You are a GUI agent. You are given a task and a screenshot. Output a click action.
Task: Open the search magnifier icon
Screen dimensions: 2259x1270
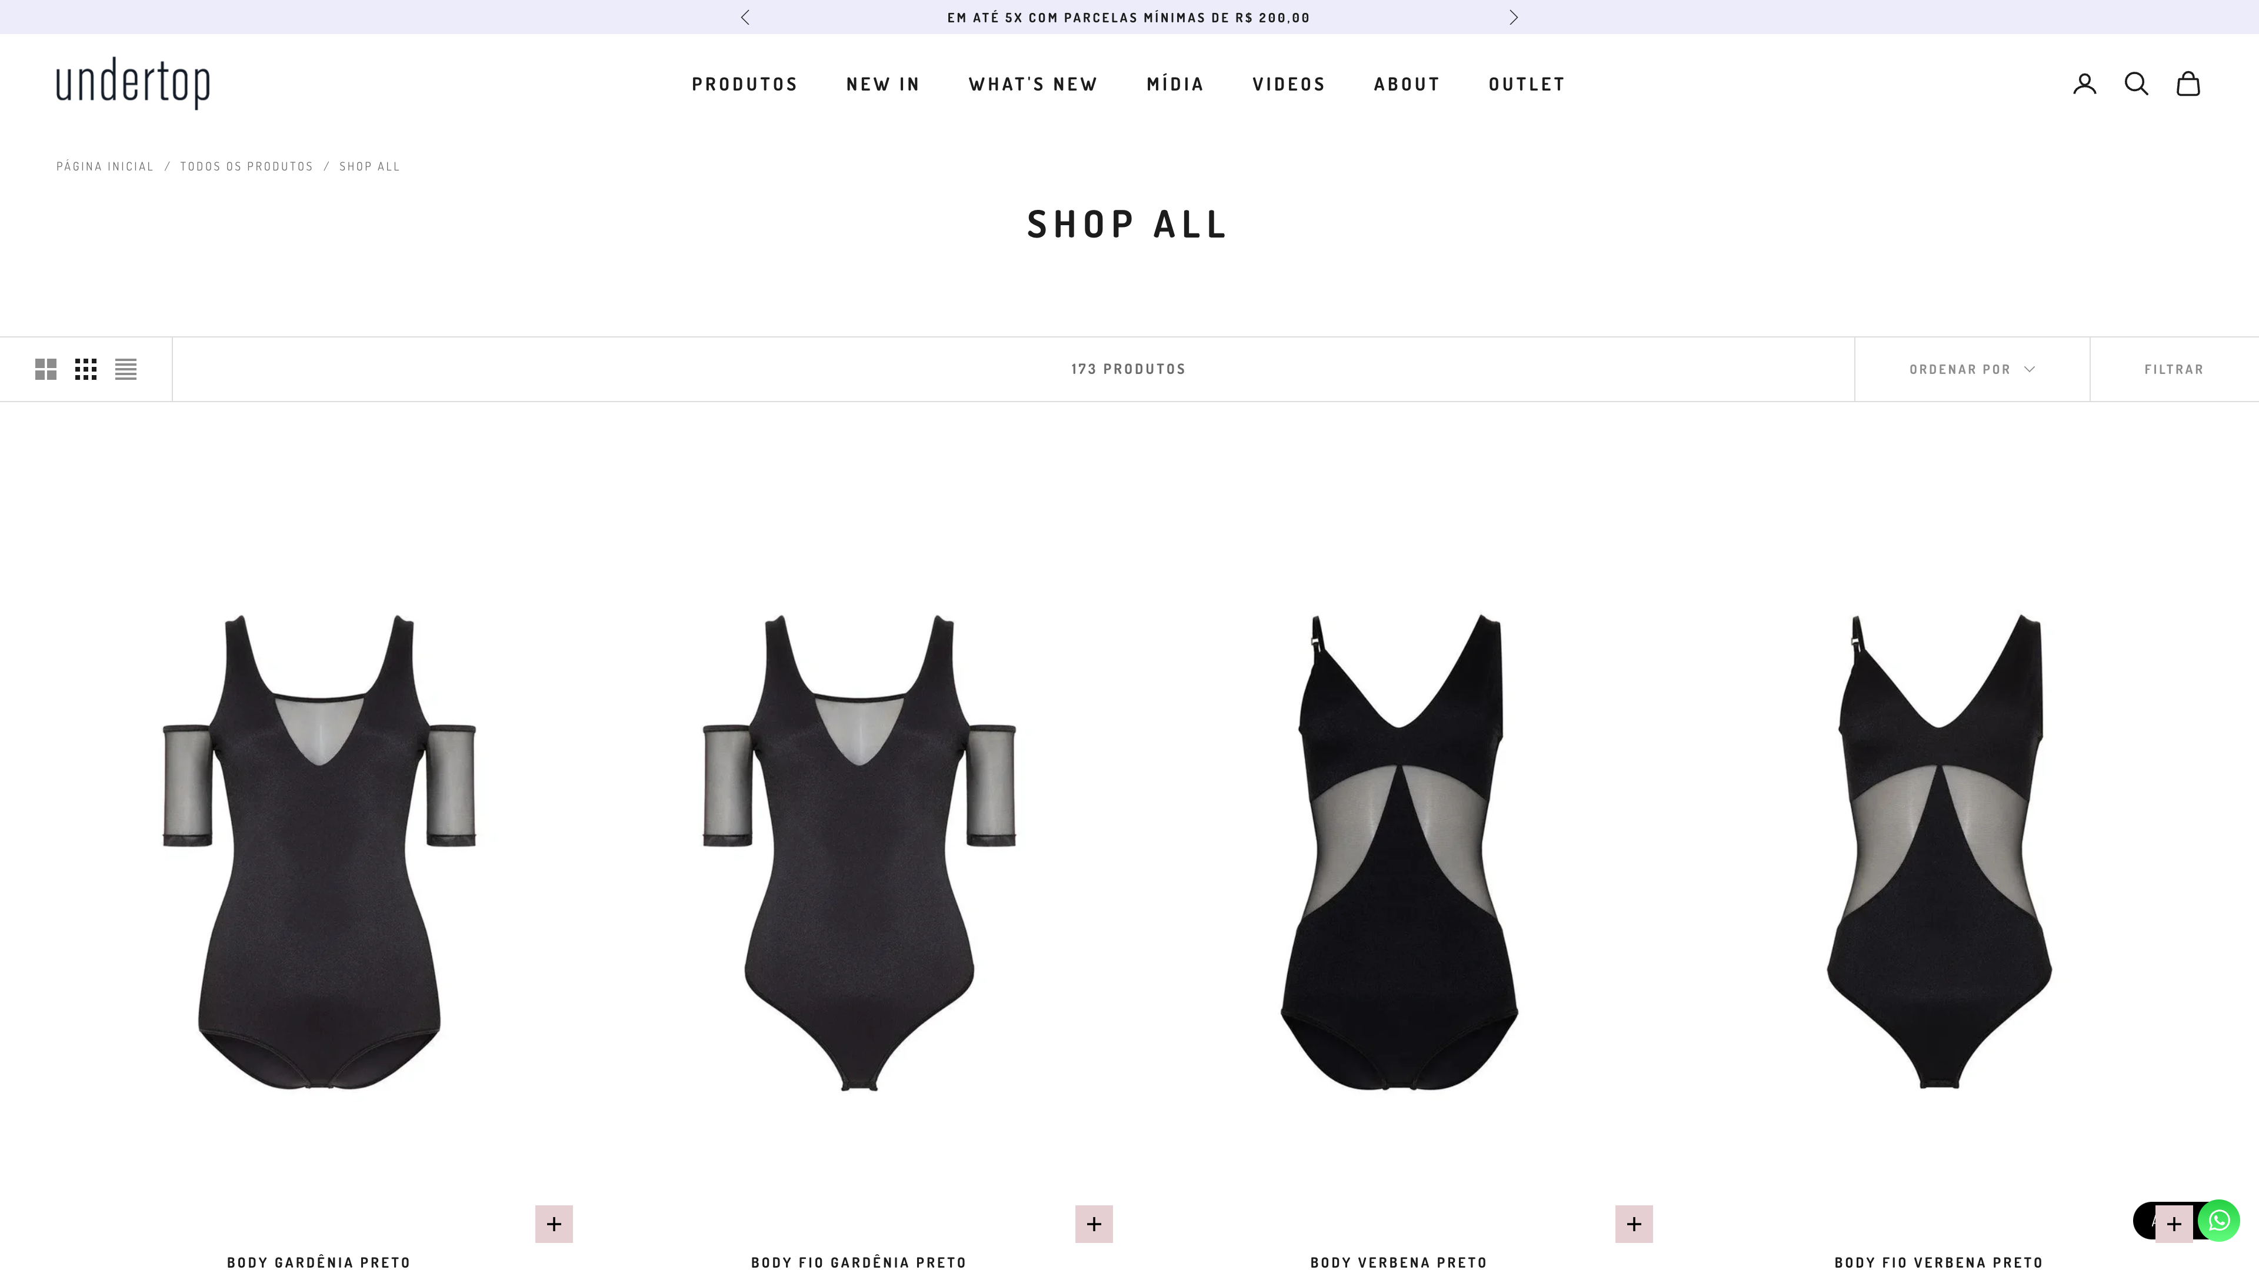click(2136, 83)
